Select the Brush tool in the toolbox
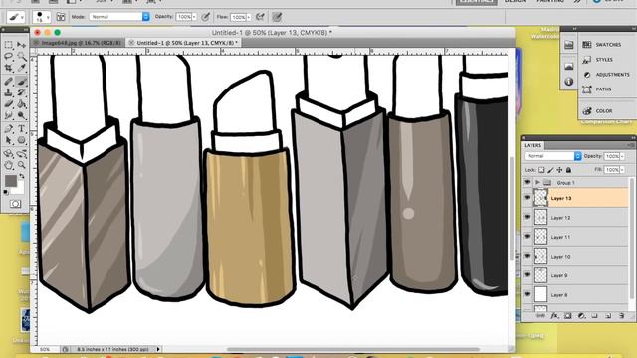This screenshot has width=637, height=358. tap(22, 82)
